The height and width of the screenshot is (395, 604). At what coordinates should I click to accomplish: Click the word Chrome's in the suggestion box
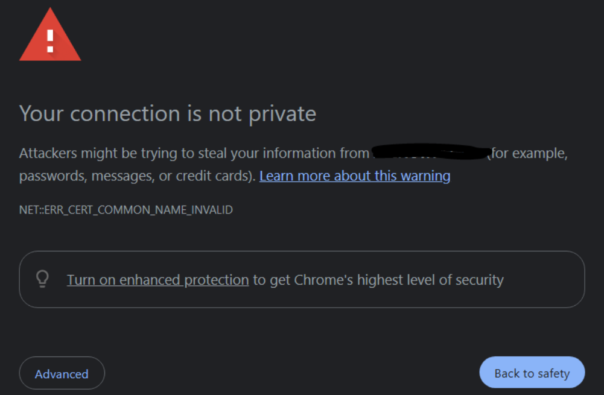click(323, 280)
